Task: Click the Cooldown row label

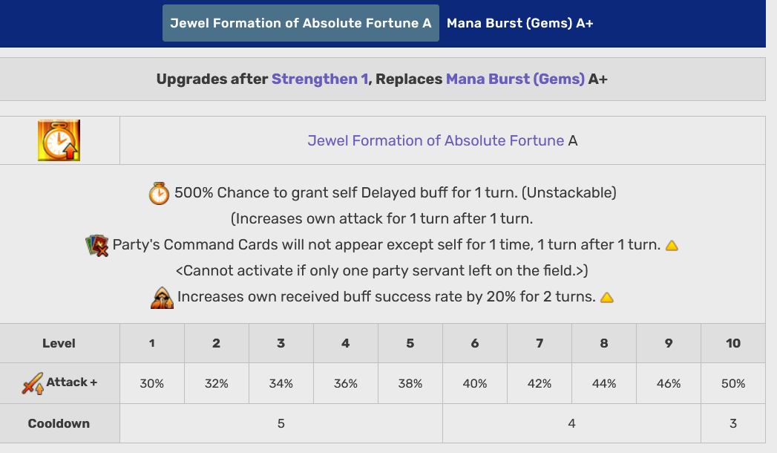Action: (59, 423)
